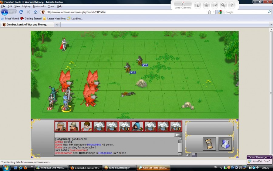Open the Help menu
This screenshot has width=273, height=171.
tap(59, 6)
